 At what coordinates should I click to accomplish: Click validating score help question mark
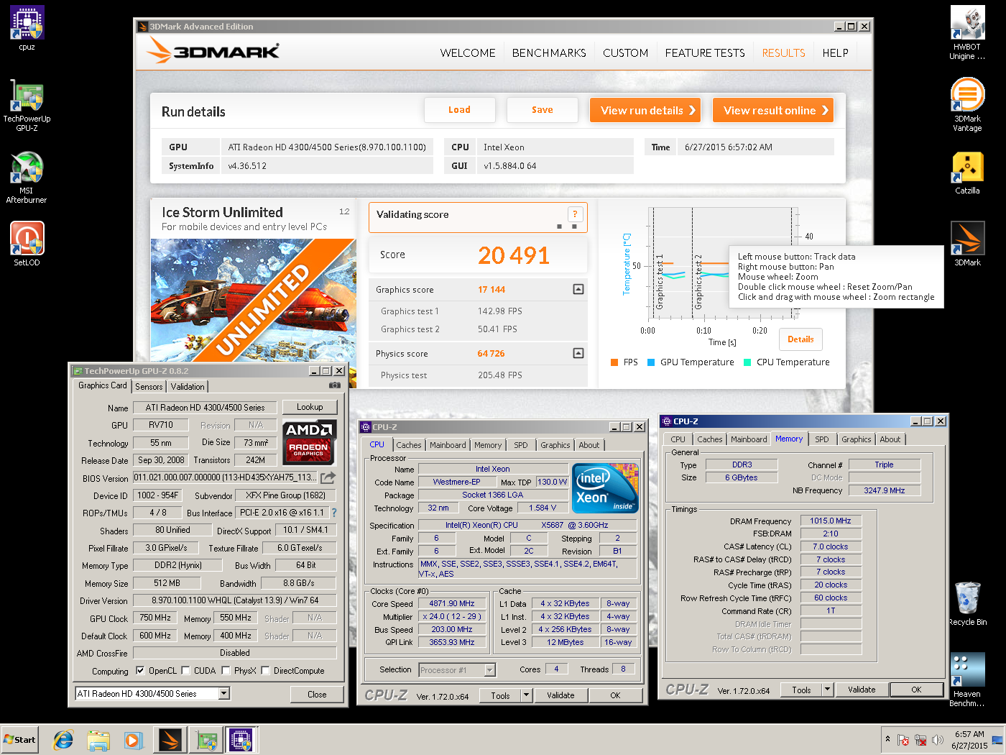tap(575, 214)
